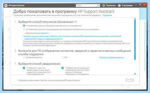Choose Да (рекомендуется) radio button
150x93 pixels.
pos(24,57)
